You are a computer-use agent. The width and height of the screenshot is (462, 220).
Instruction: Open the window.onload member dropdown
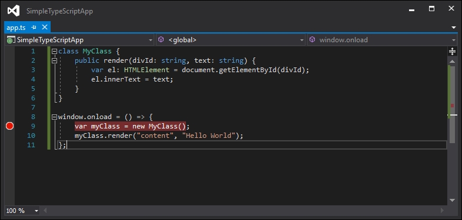[x=382, y=40]
